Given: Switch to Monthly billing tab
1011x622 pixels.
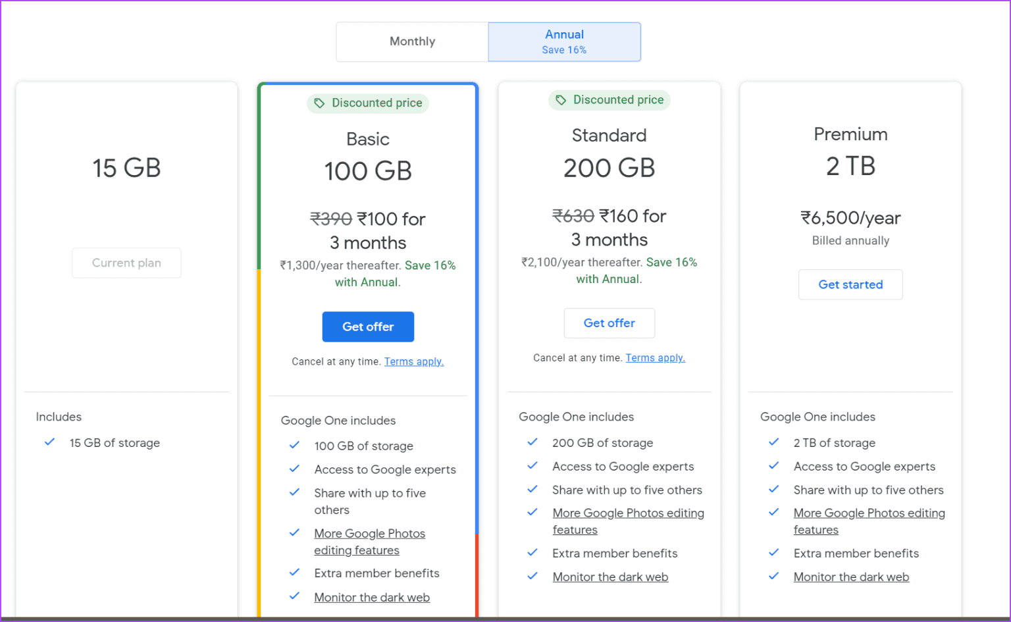Looking at the screenshot, I should pos(412,41).
